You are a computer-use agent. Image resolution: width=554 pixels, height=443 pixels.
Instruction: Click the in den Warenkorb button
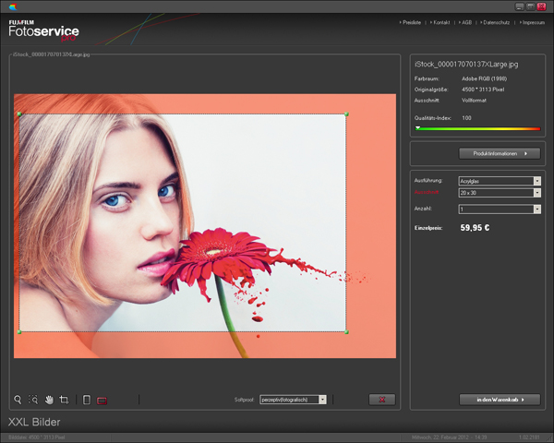pyautogui.click(x=499, y=400)
